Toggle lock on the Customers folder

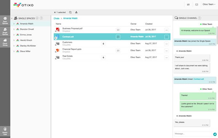click(103, 44)
